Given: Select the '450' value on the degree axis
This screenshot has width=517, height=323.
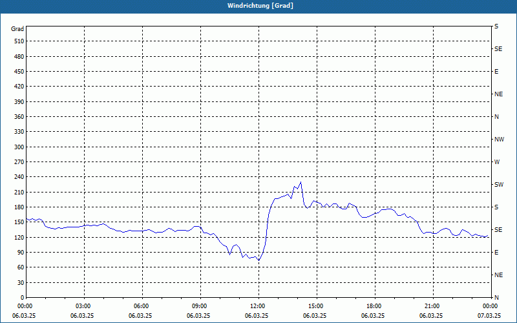Looking at the screenshot, I should pyautogui.click(x=19, y=72).
